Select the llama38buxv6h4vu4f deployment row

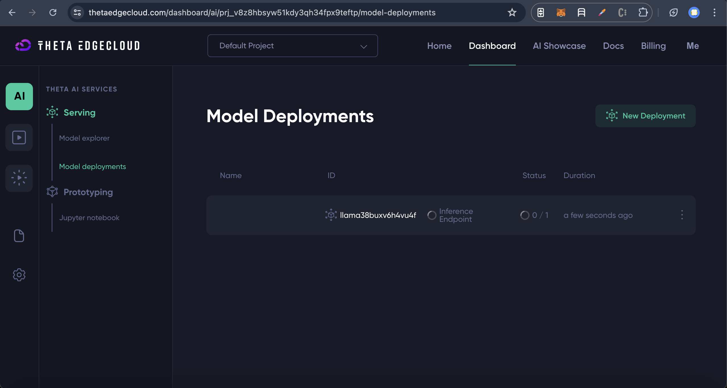tap(378, 215)
